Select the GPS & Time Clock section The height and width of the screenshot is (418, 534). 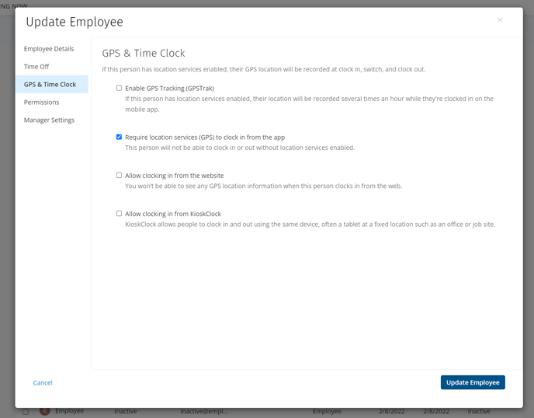click(x=52, y=84)
